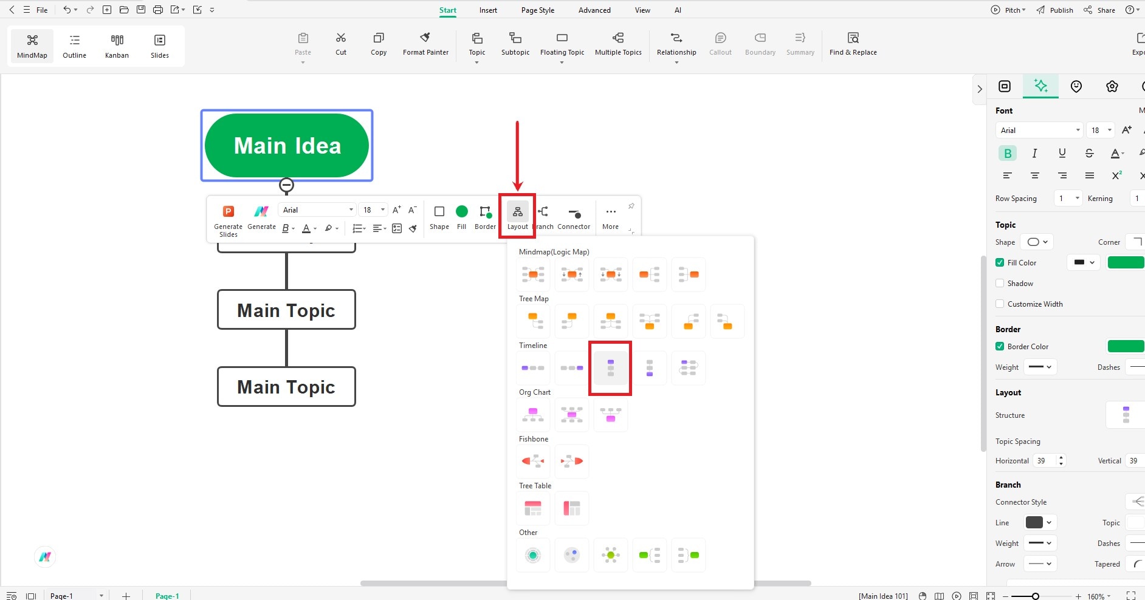Insert a Subtopic from ribbon
Image resolution: width=1145 pixels, height=600 pixels.
(515, 44)
